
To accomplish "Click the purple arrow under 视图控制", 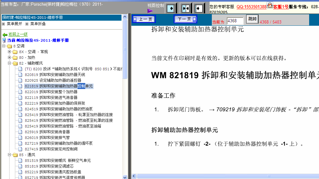I will tap(150, 11).
